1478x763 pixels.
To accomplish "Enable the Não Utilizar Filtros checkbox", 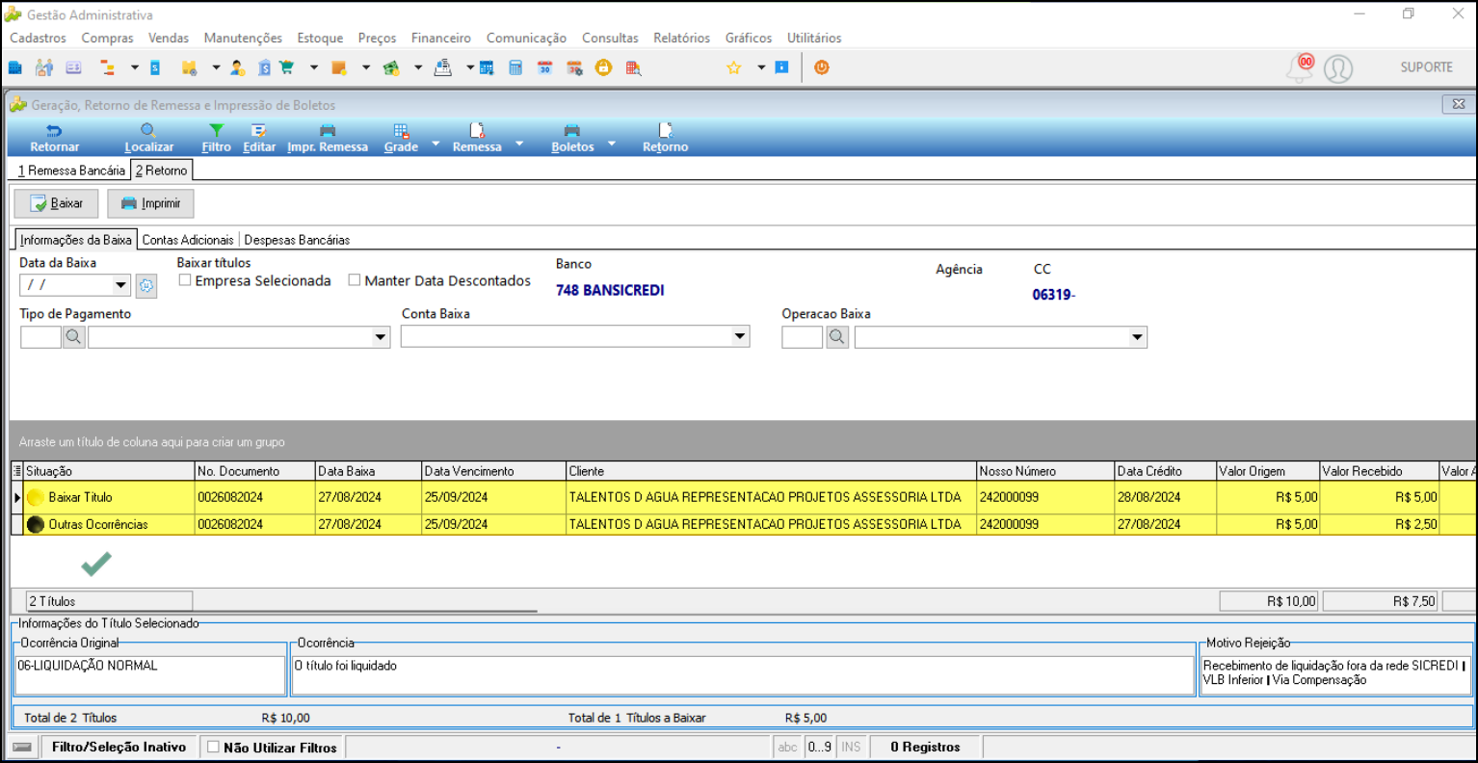I will (214, 747).
